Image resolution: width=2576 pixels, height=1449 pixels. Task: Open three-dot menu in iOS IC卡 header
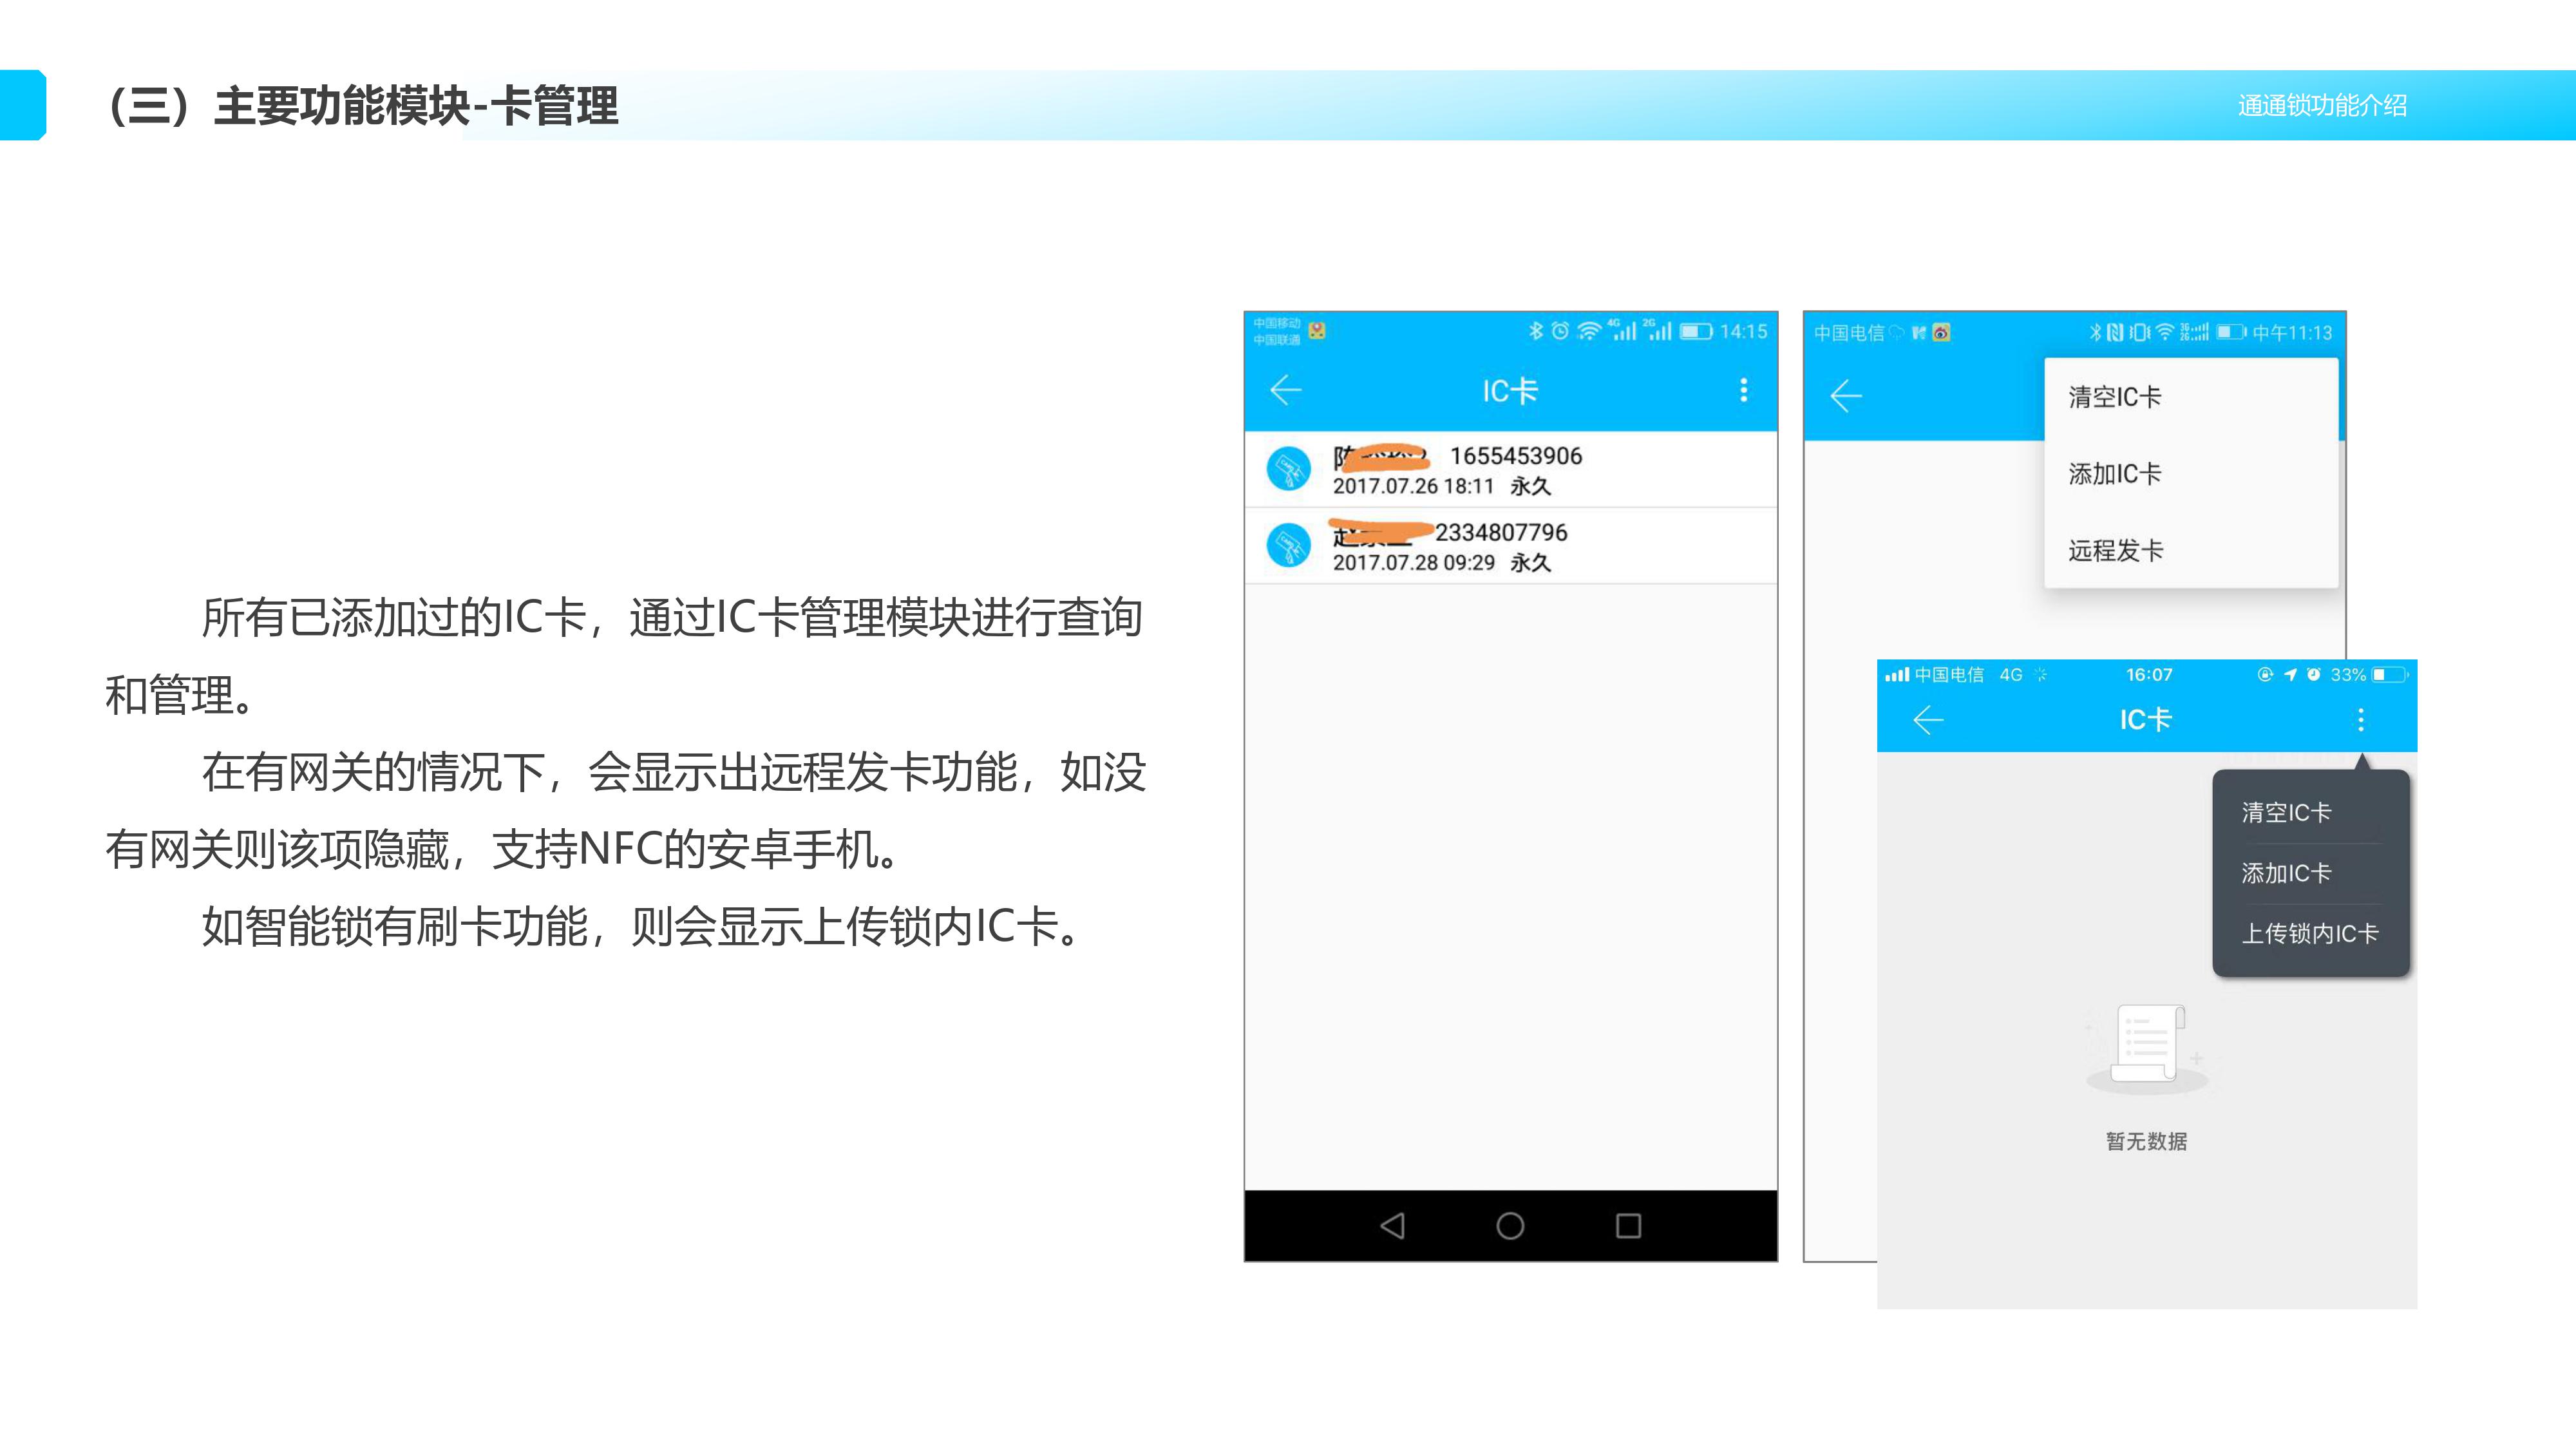click(x=2360, y=720)
